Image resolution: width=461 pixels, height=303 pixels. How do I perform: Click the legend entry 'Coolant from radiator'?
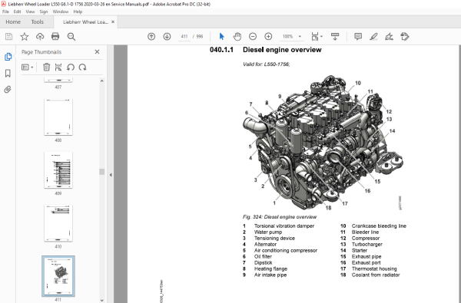click(x=376, y=275)
